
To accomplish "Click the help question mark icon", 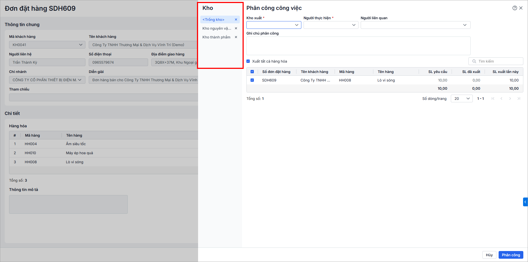I will coord(515,8).
